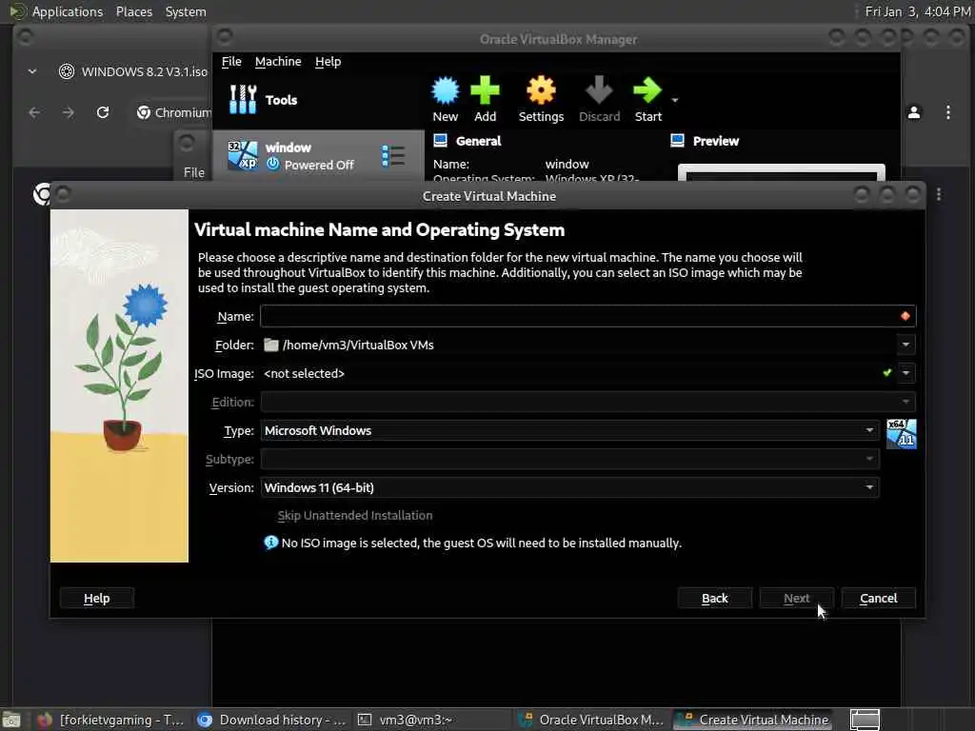
Task: Click the New machine icon in VirtualBox toolbar
Action: (446, 90)
